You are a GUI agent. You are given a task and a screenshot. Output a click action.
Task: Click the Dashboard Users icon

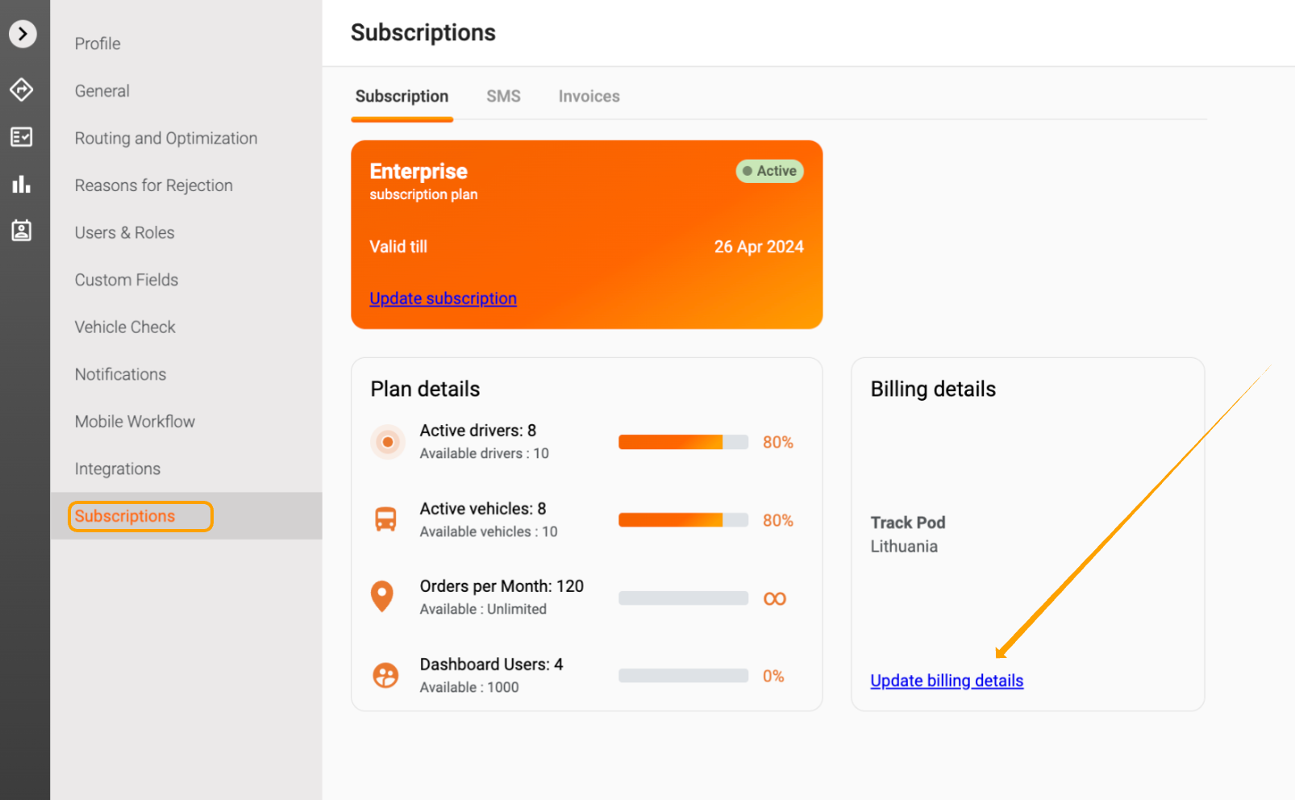385,675
